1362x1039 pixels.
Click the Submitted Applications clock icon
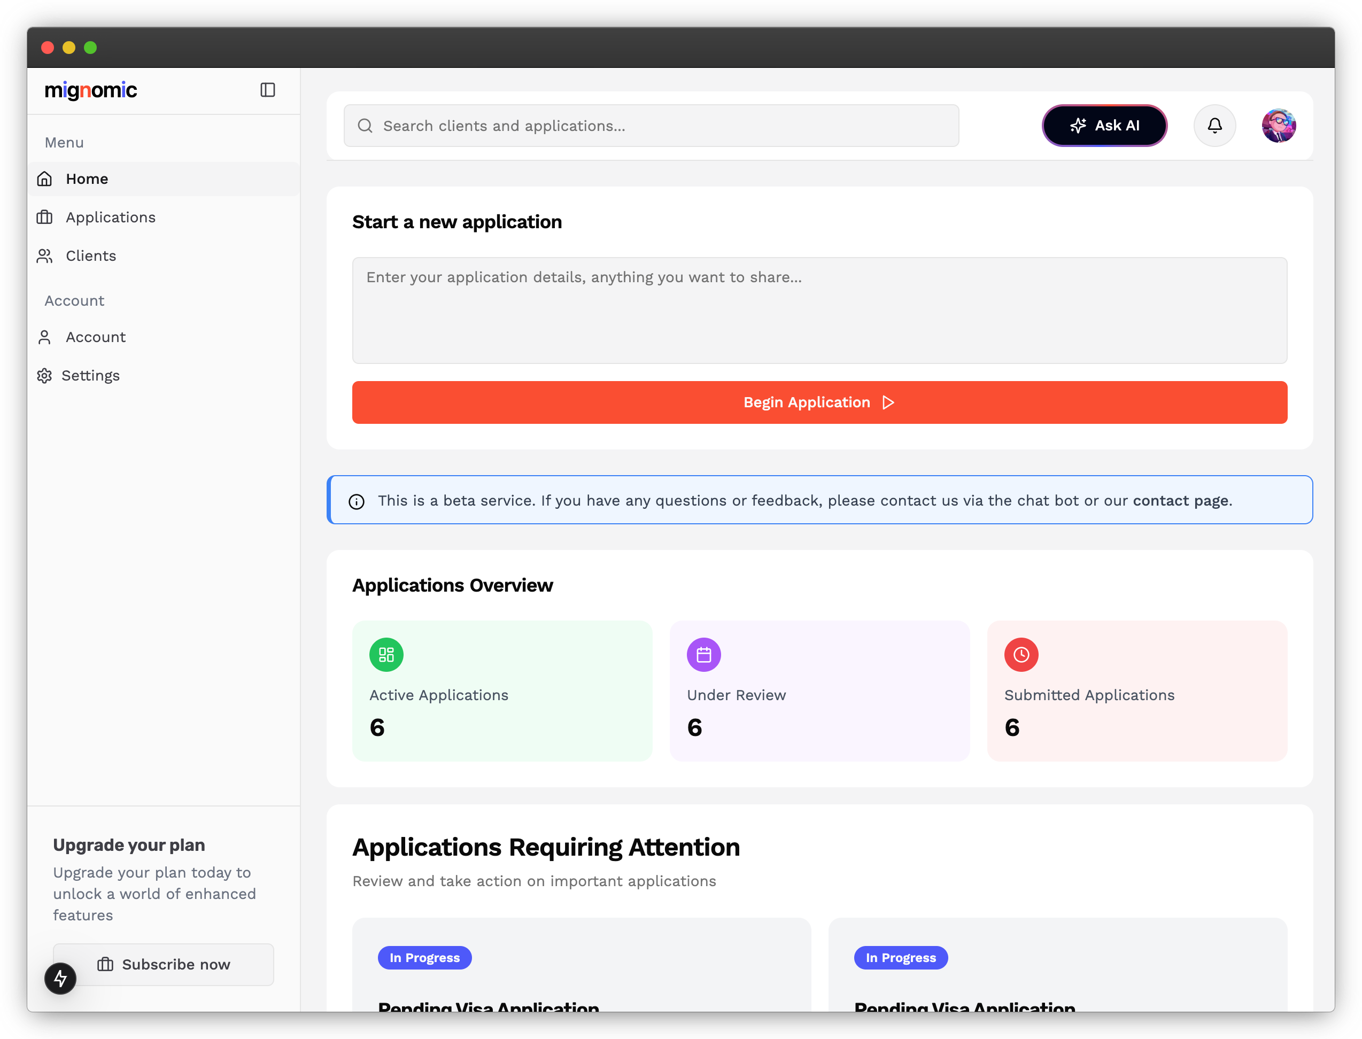point(1020,655)
